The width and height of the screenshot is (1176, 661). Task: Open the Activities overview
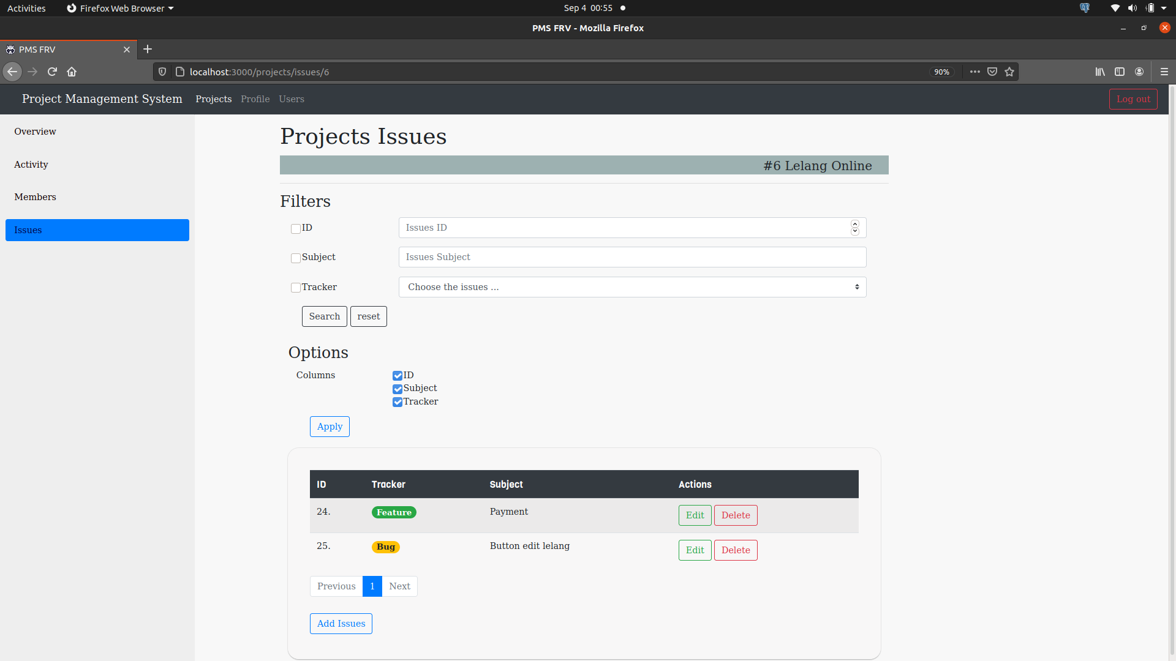[x=26, y=8]
